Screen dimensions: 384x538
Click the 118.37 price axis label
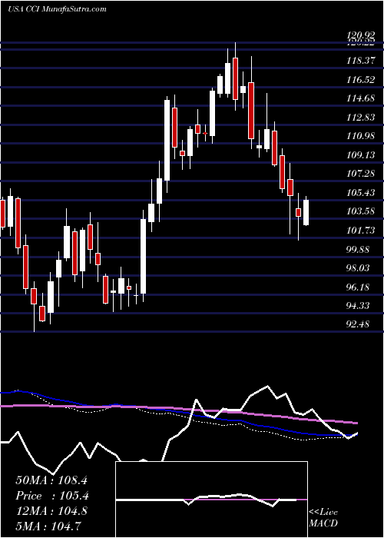point(360,61)
